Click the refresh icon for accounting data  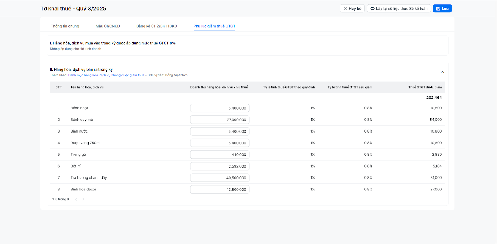372,9
